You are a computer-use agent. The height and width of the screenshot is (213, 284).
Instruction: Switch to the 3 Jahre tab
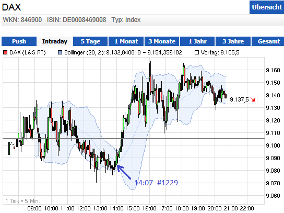click(x=233, y=41)
